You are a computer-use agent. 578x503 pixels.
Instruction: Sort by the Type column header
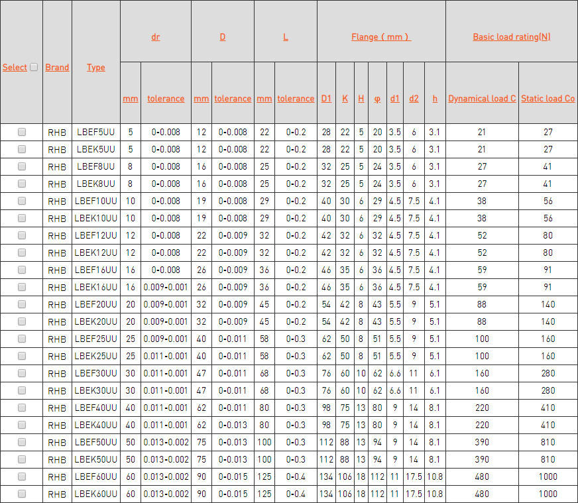96,68
